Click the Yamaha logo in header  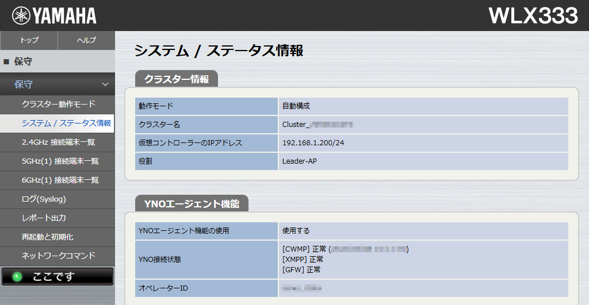click(54, 16)
